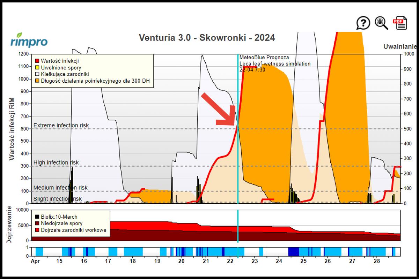The height and width of the screenshot is (279, 419).
Task: Click the Dojrzałe zarodniki workowe legend label
Action: click(73, 230)
